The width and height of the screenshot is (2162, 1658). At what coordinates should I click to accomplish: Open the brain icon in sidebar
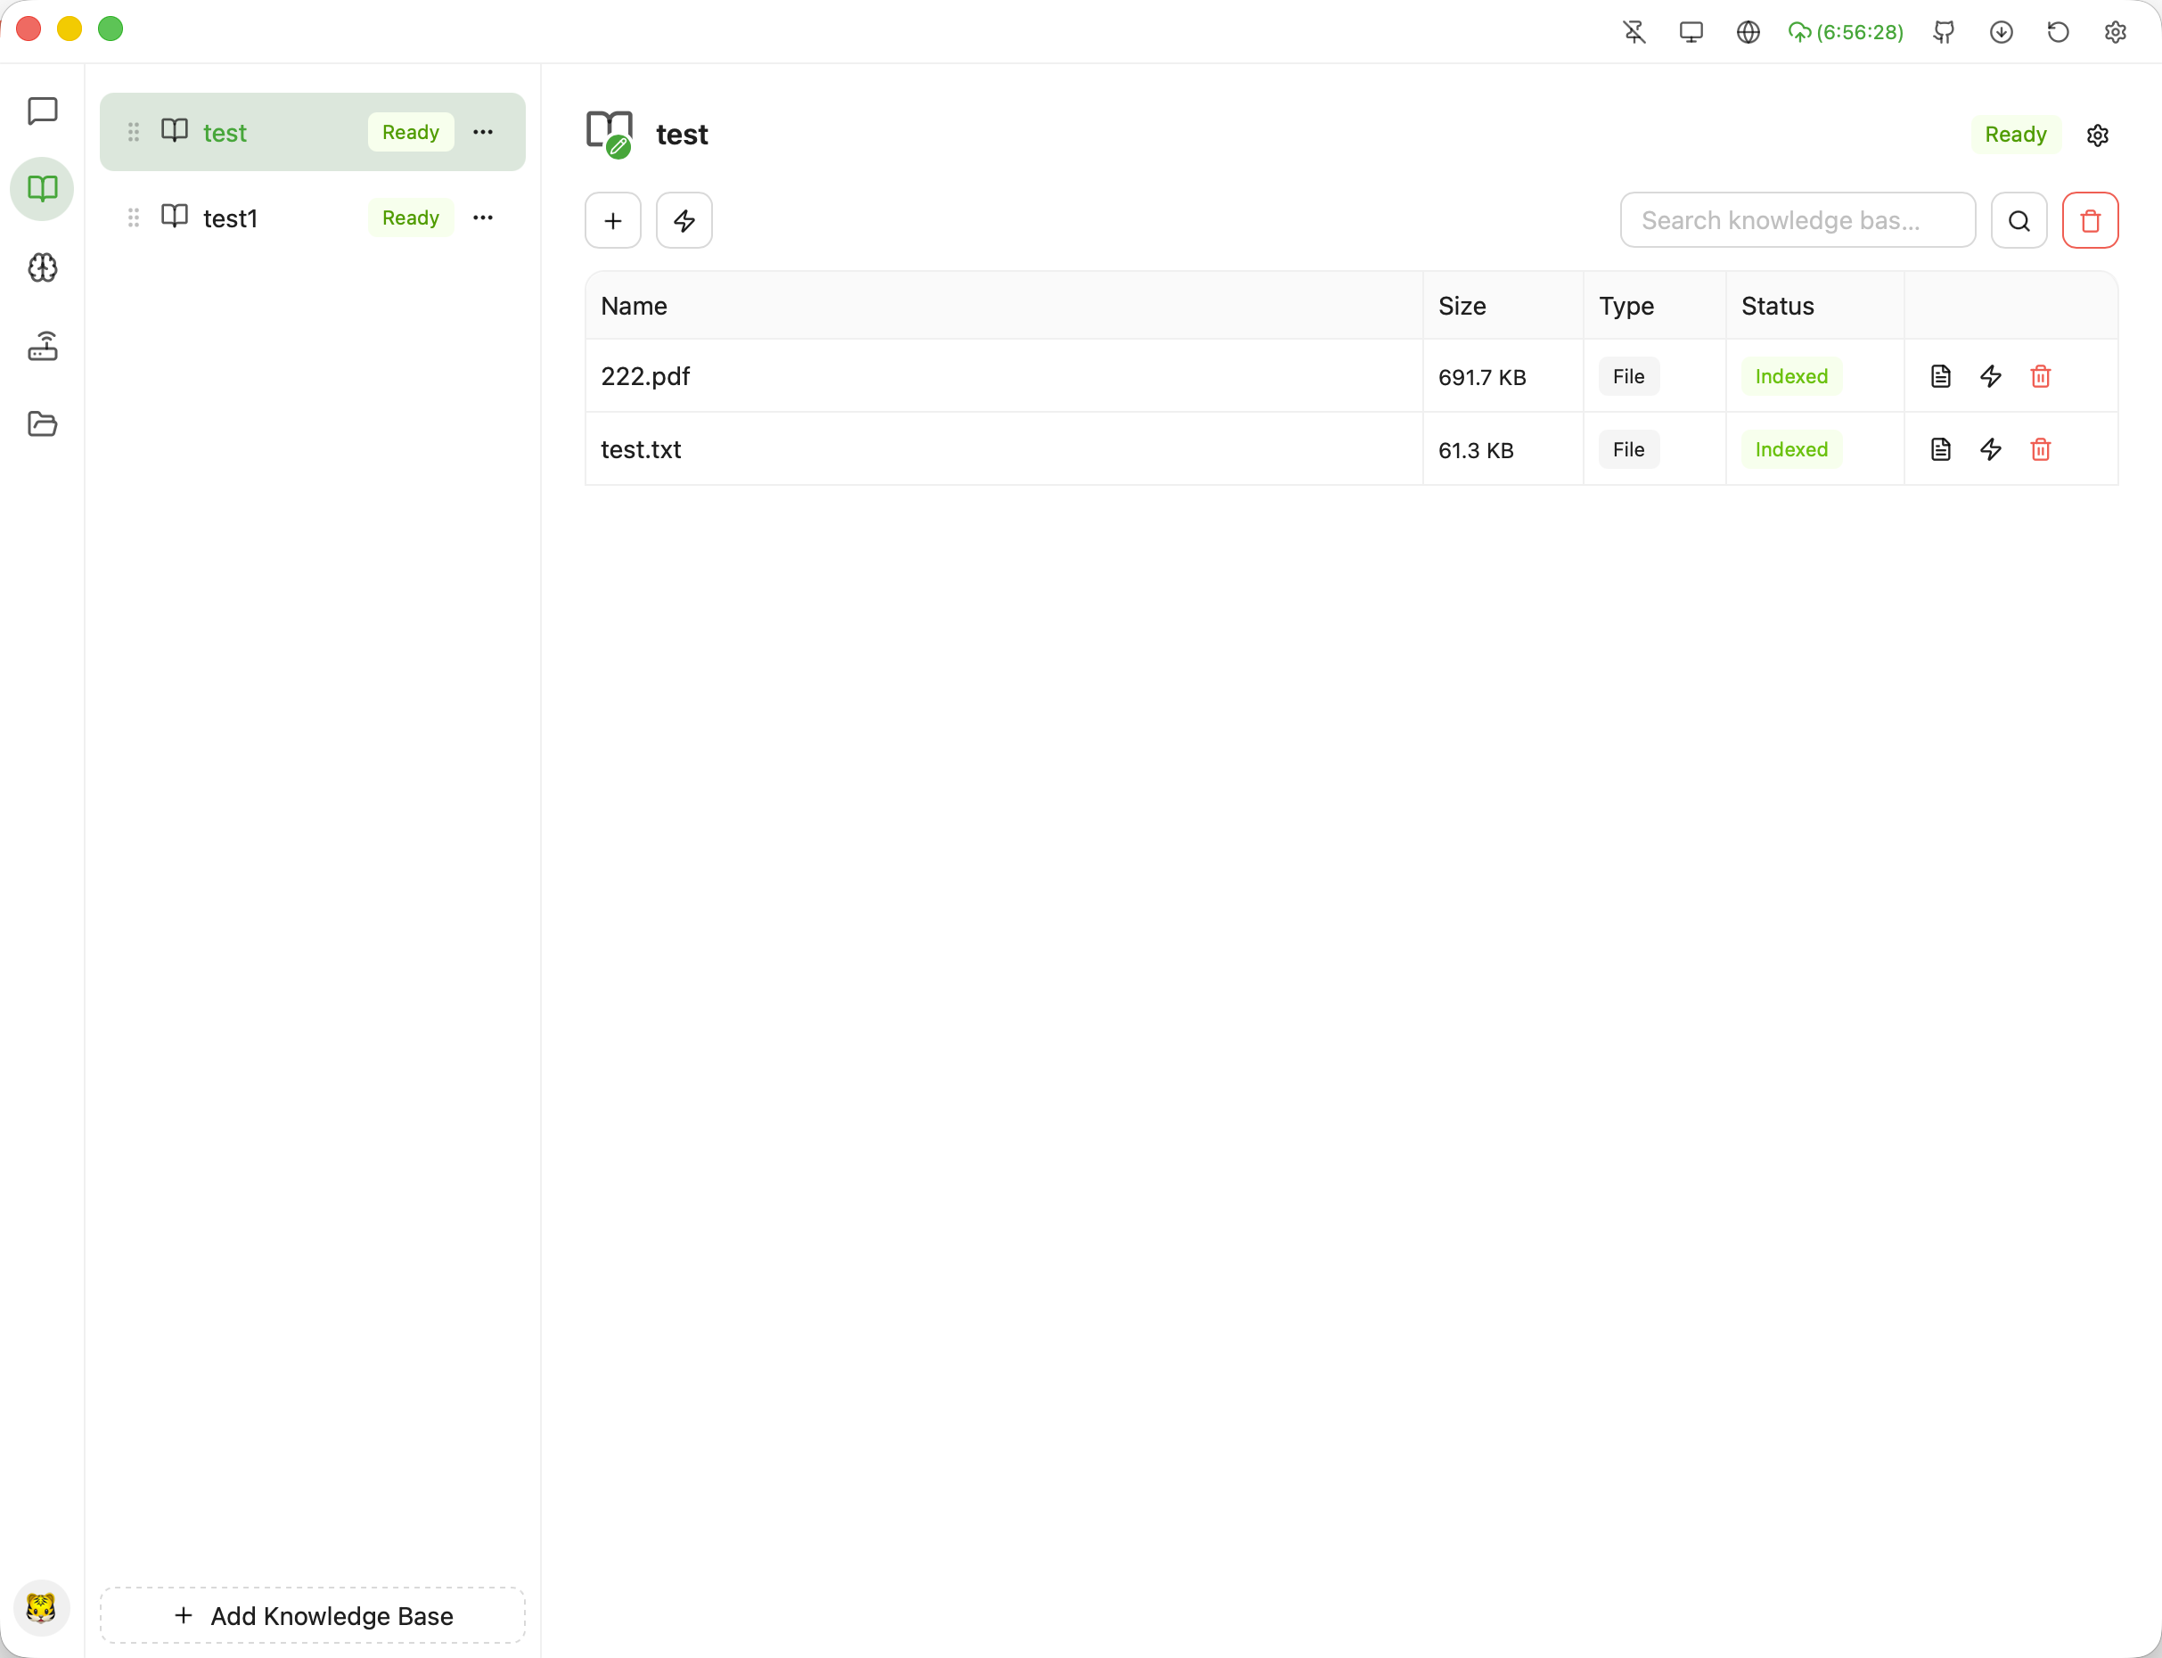(43, 267)
